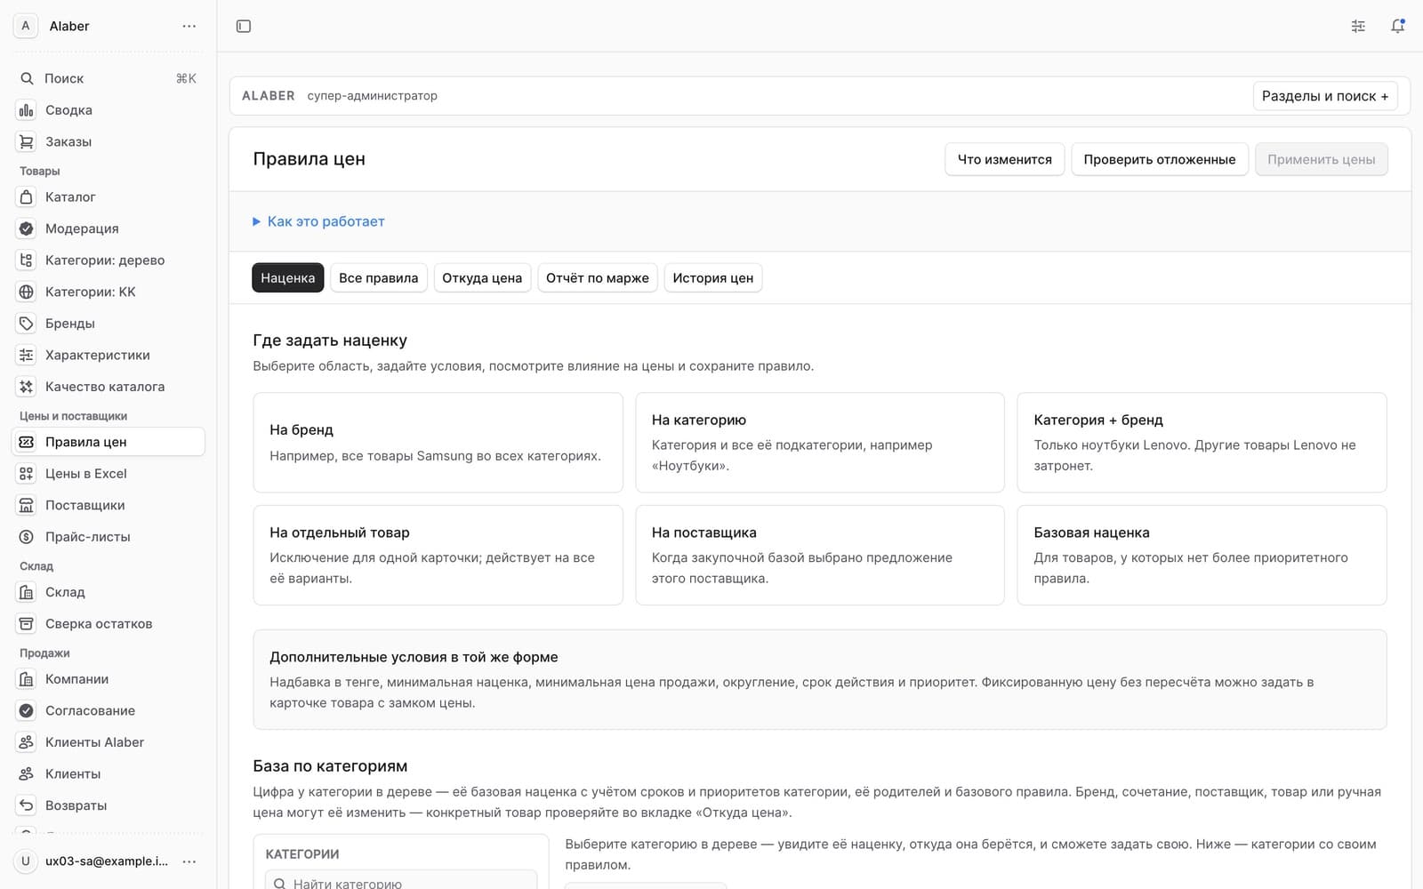Open Согласование in the sidebar
Viewport: 1423px width, 889px height.
[109, 710]
